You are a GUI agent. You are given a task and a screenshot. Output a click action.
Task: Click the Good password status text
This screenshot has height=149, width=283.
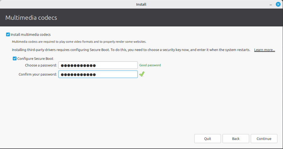point(150,65)
